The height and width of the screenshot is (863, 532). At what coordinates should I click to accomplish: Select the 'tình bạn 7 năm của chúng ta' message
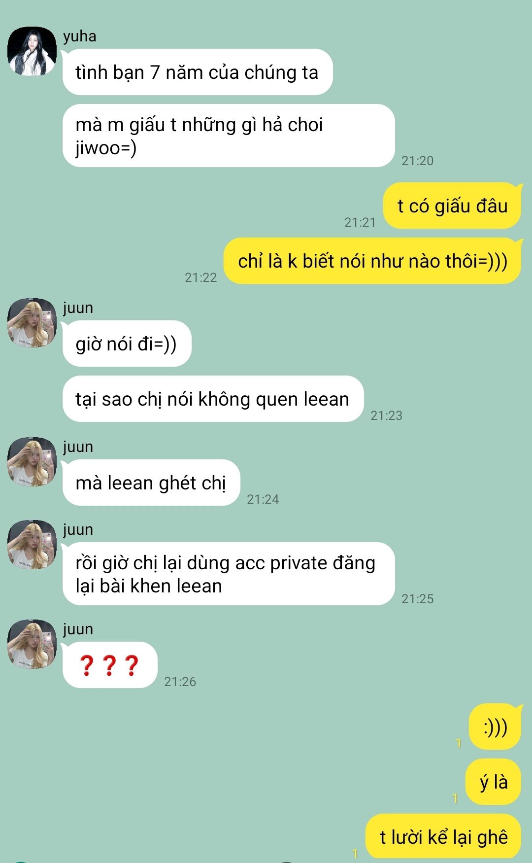tap(198, 72)
